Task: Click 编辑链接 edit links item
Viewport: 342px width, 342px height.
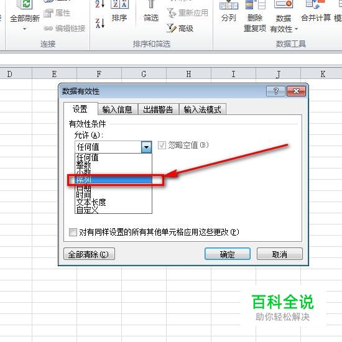Action: [64, 28]
